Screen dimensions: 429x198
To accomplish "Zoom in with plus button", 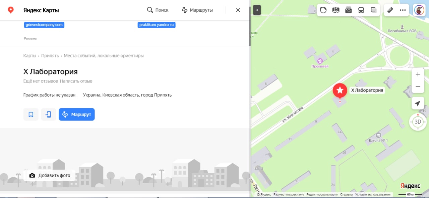I will pos(418,74).
